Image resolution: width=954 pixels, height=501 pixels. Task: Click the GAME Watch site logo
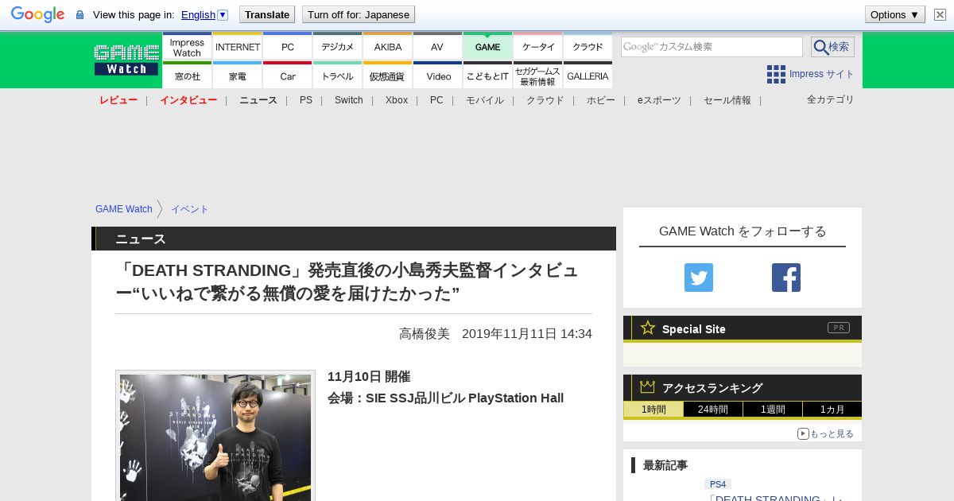pos(126,60)
